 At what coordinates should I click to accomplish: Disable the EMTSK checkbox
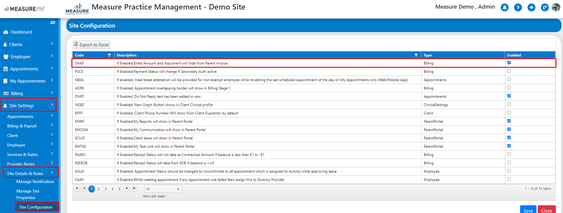[x=509, y=146]
